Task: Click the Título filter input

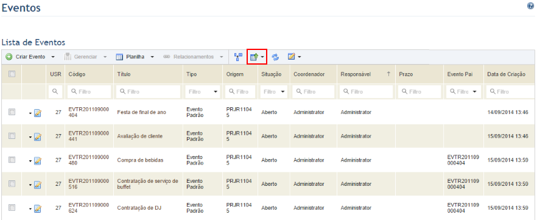Action: click(148, 92)
